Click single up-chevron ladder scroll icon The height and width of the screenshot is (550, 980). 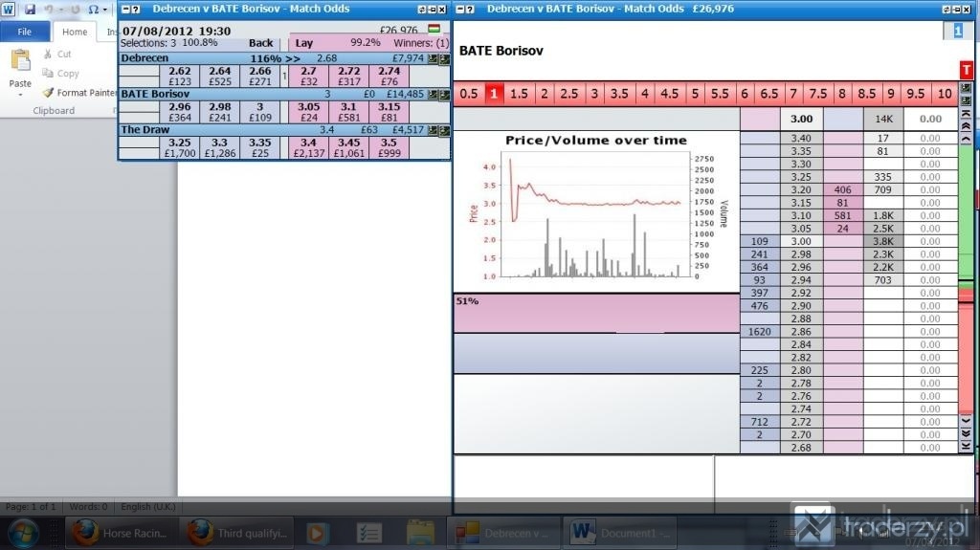coord(966,139)
